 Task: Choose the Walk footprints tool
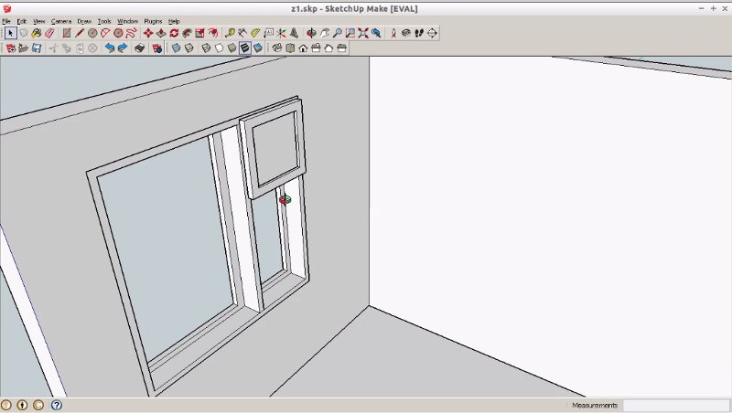(419, 33)
